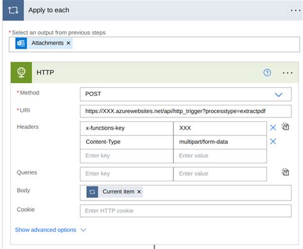
Task: Click the Apply to each loop icon
Action: (13, 10)
